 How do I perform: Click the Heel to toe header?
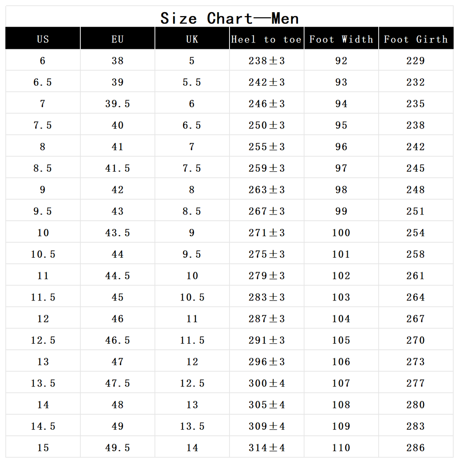coord(267,38)
